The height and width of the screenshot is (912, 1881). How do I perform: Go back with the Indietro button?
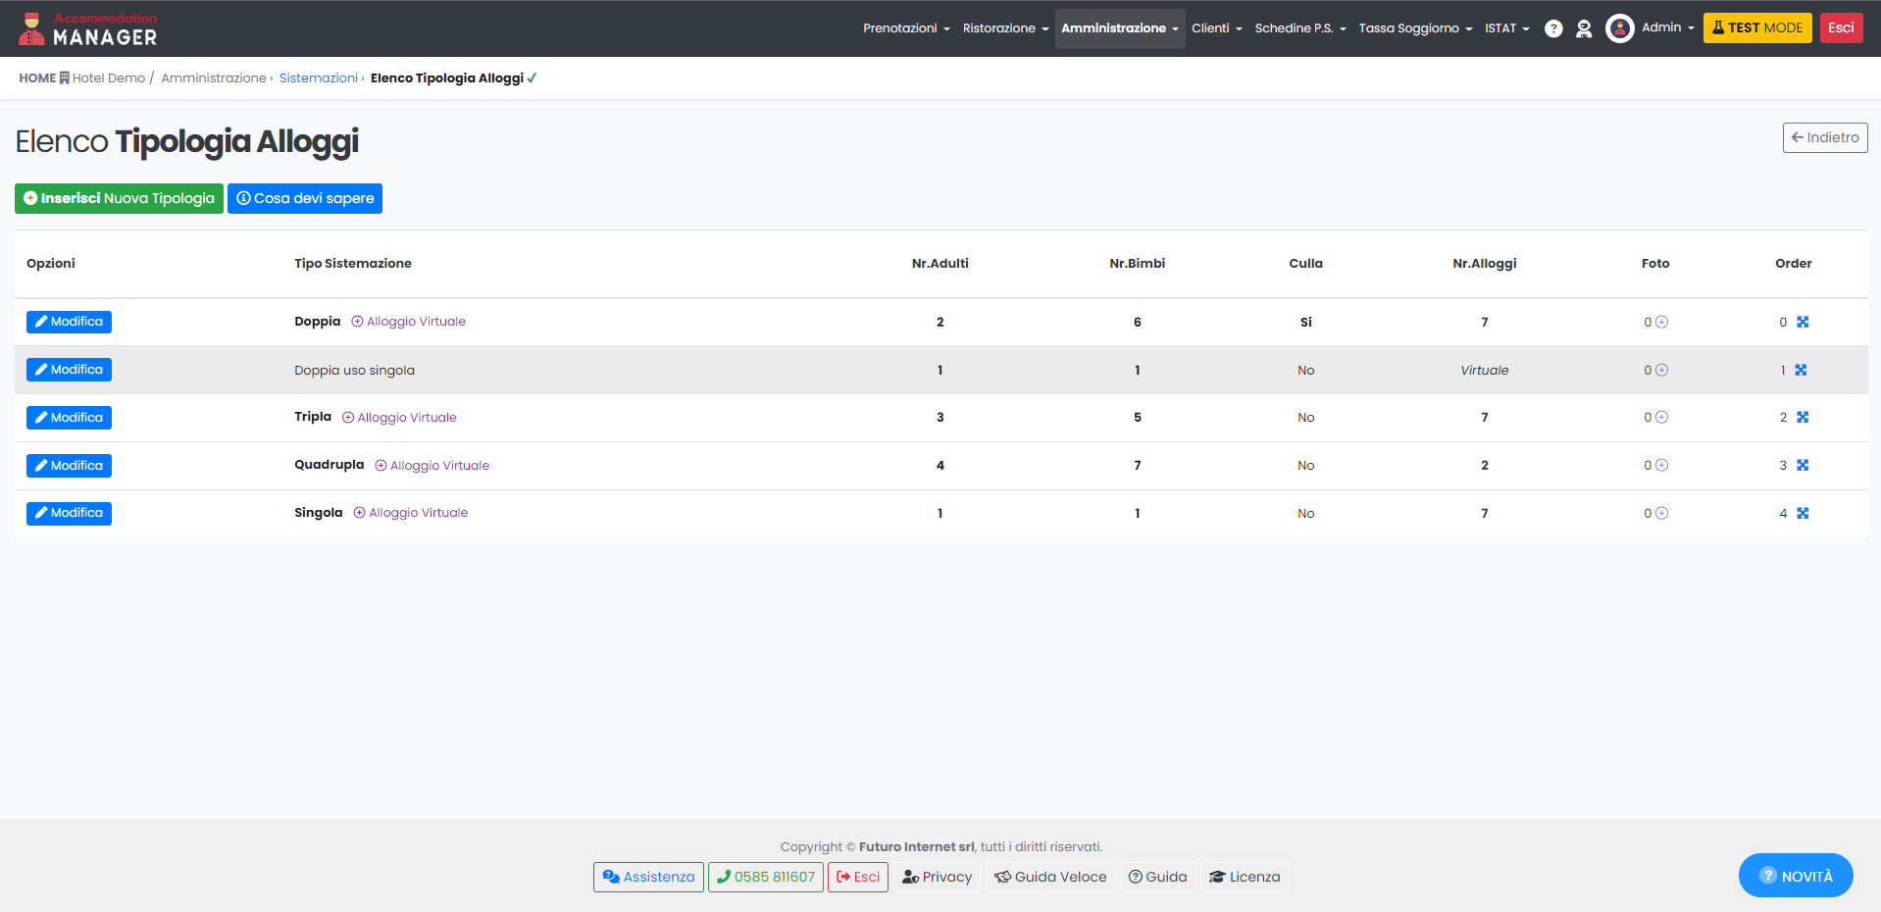(1824, 137)
